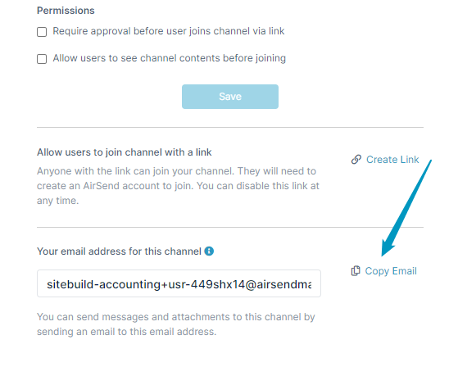Viewport: 458px width, 385px height.
Task: Click the 'Require approval before user joins' label text
Action: click(169, 31)
